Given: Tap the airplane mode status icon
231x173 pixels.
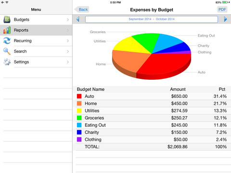Looking at the screenshot, I should [x=2, y=2].
